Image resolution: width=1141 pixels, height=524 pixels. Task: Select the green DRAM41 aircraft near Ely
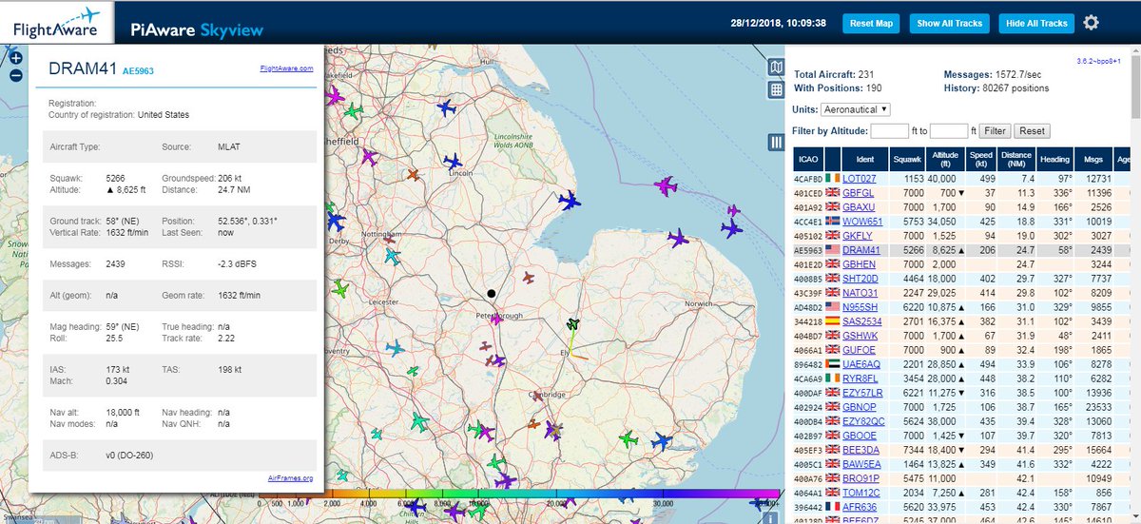[572, 326]
